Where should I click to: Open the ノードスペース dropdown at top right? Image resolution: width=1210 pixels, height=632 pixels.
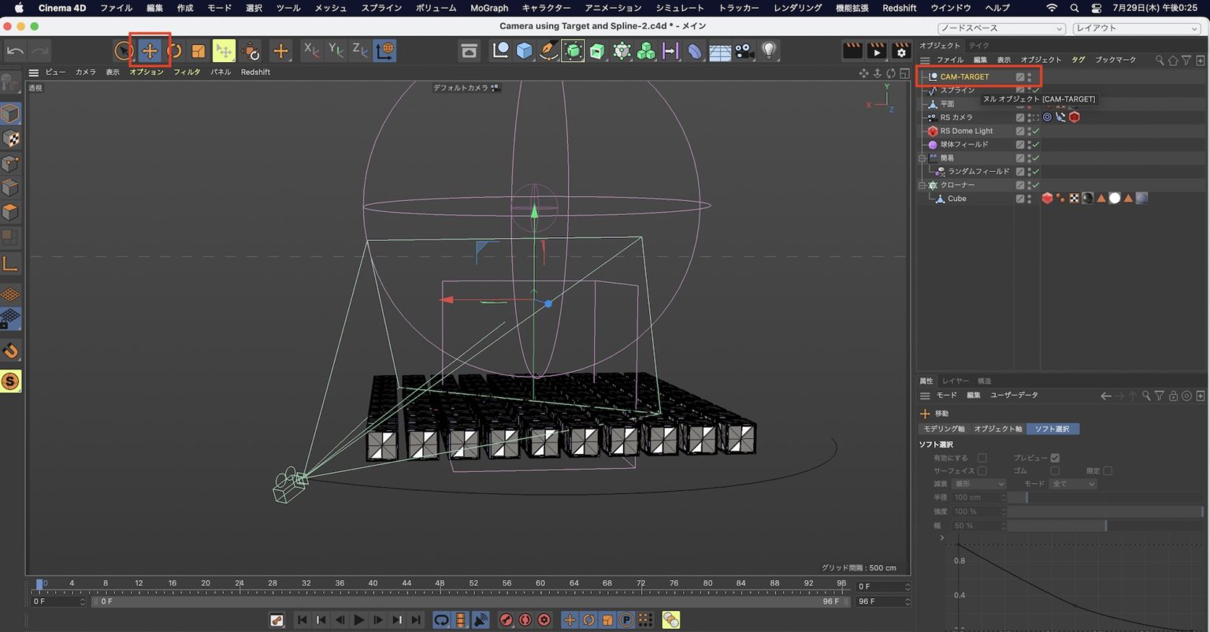pyautogui.click(x=1000, y=28)
